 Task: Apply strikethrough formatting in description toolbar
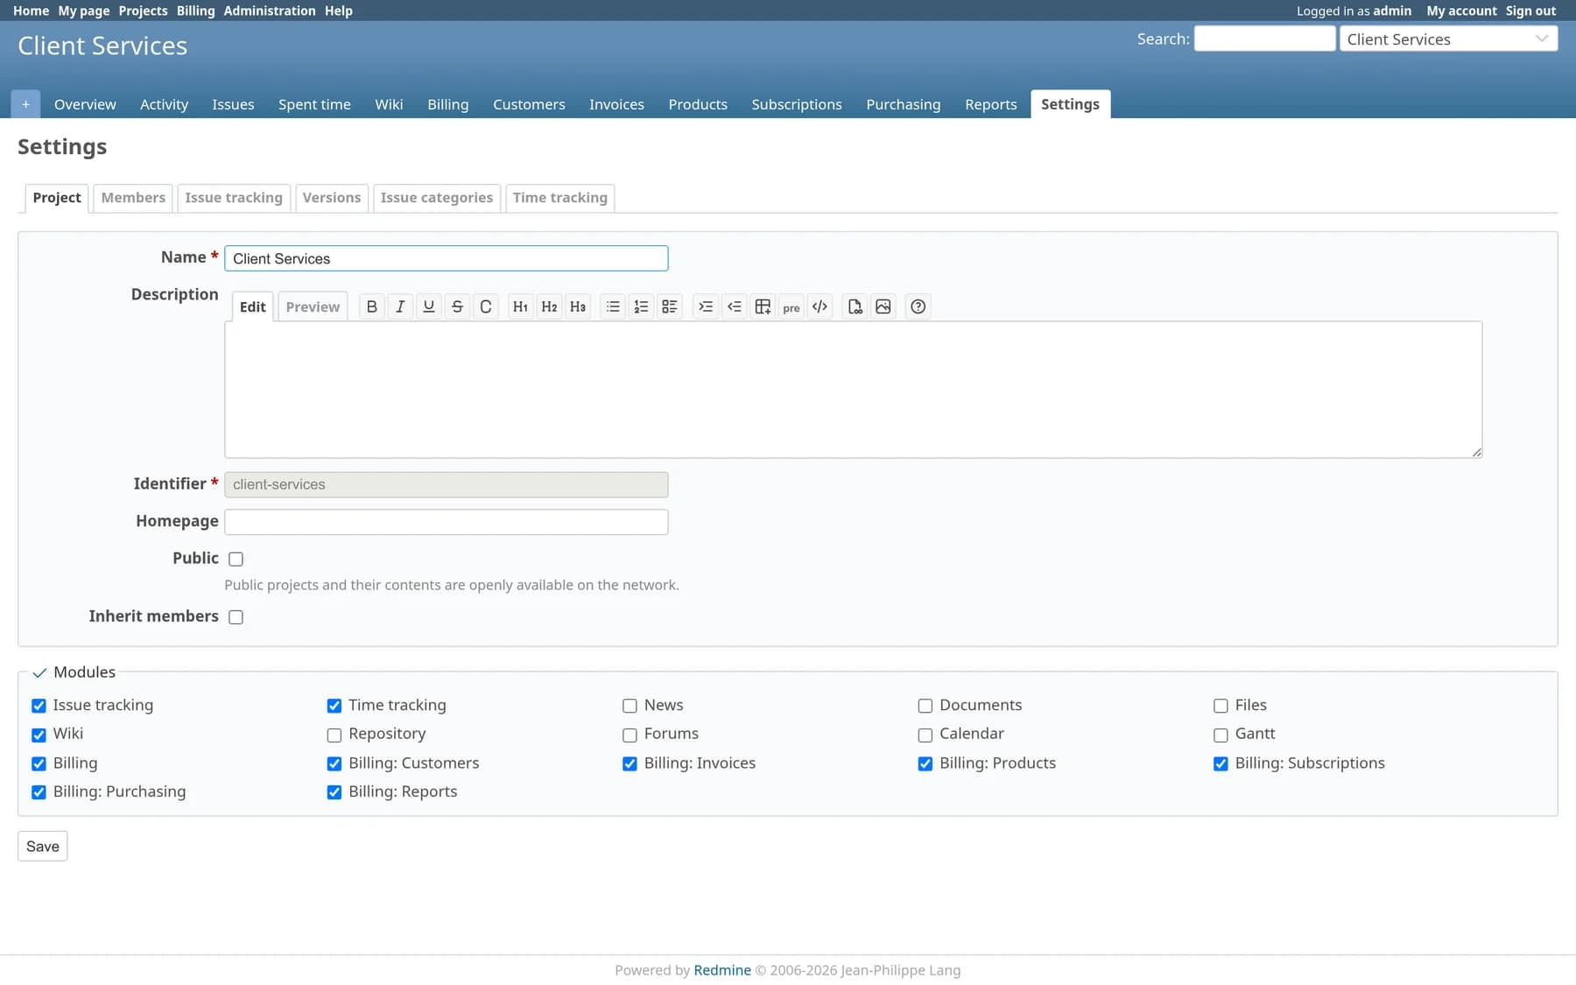coord(457,306)
